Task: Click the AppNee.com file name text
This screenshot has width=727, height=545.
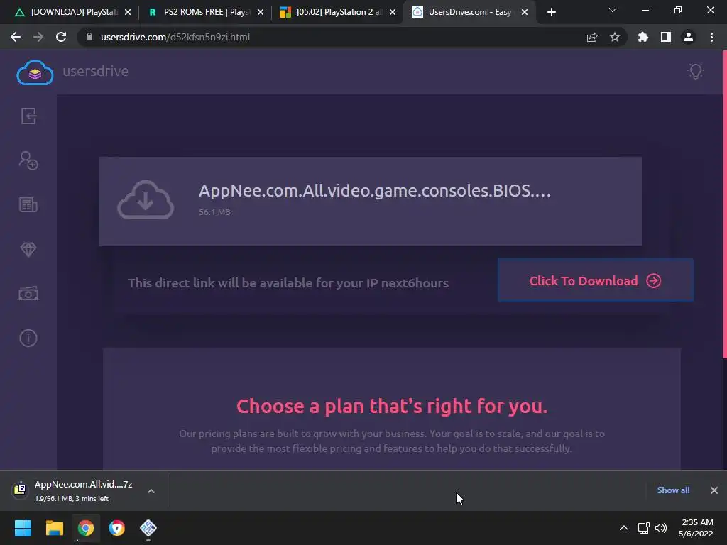Action: [375, 190]
